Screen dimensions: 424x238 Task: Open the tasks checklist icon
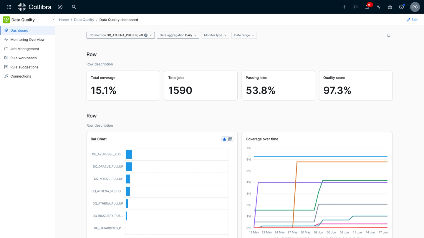(x=356, y=7)
